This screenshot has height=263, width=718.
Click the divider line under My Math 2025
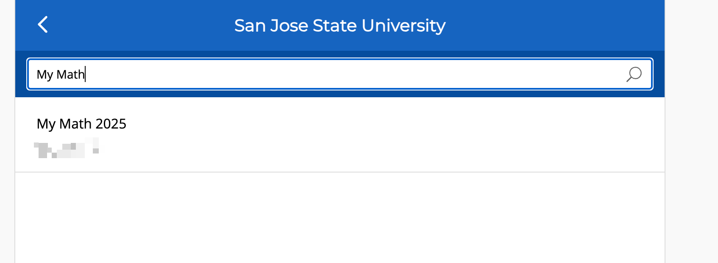coord(339,172)
